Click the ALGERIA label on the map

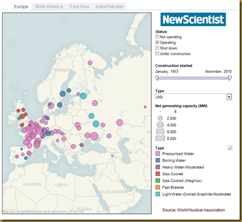click(32, 184)
